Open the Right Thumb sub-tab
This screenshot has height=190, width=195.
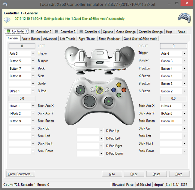pyautogui.click(x=87, y=39)
